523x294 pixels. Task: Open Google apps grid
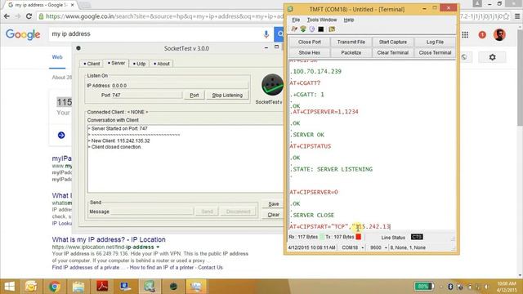point(465,34)
